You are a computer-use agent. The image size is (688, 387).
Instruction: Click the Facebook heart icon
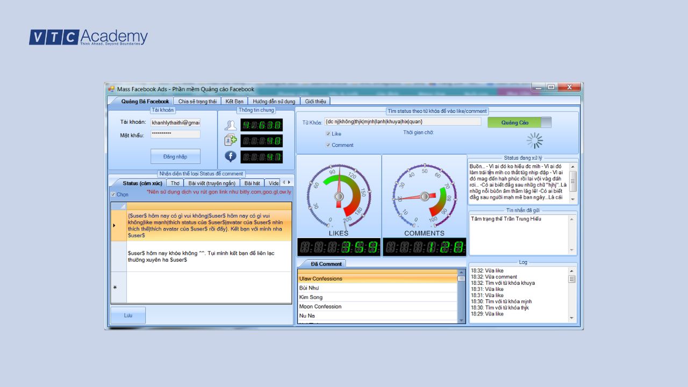[x=231, y=156]
